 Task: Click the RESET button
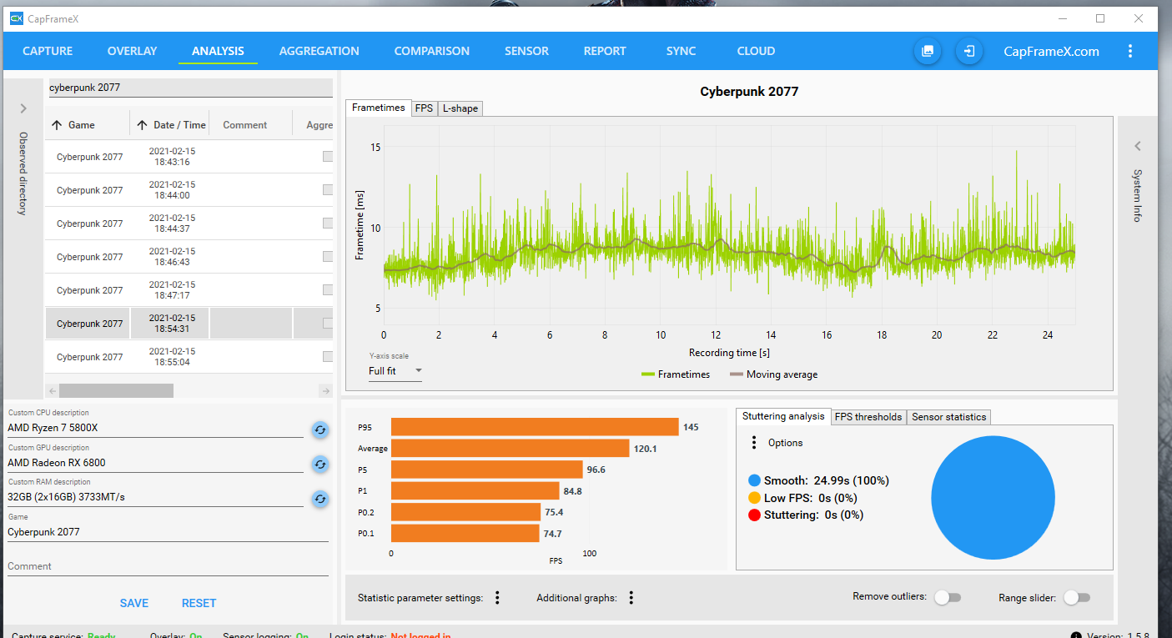(x=199, y=603)
